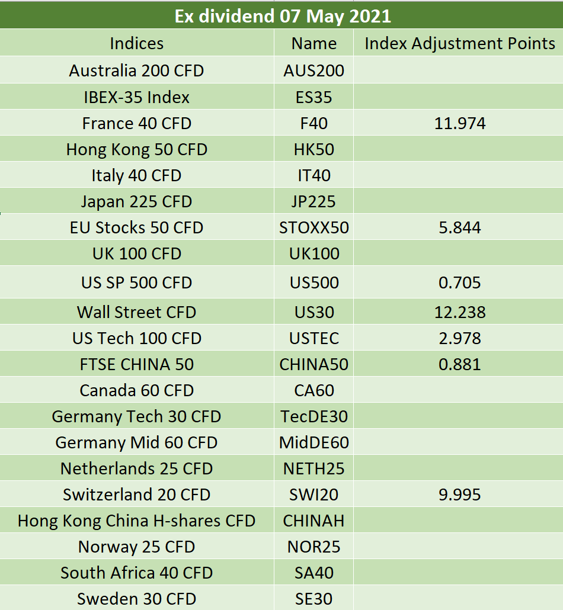Click the Japan 225 CFD cell
The image size is (563, 610).
[x=137, y=201]
